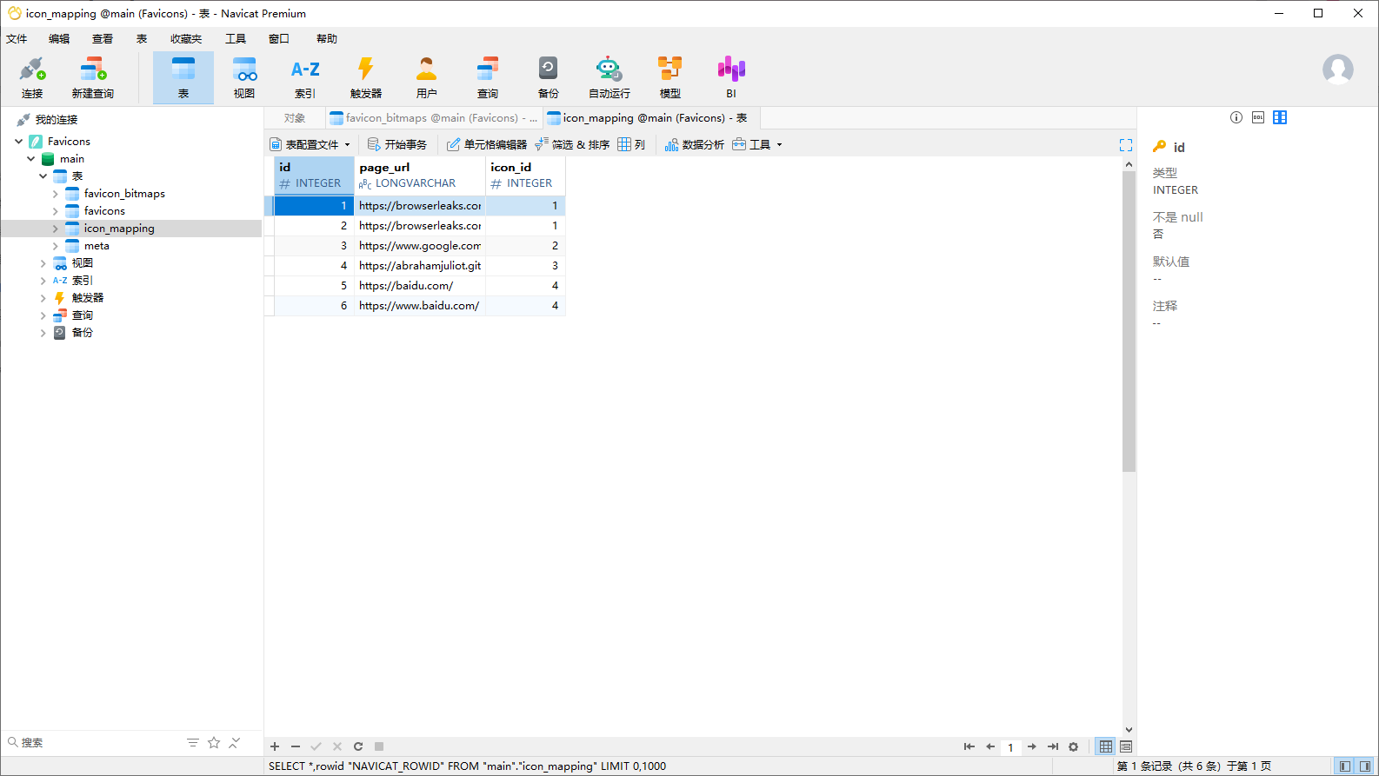Toggle favorites star filter in sidebar
This screenshot has height=776, width=1379.
214,742
